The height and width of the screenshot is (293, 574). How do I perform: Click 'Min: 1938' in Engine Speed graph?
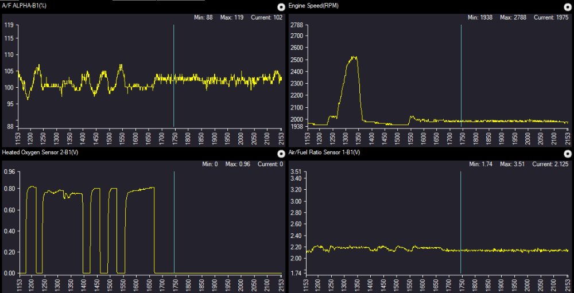pos(480,18)
